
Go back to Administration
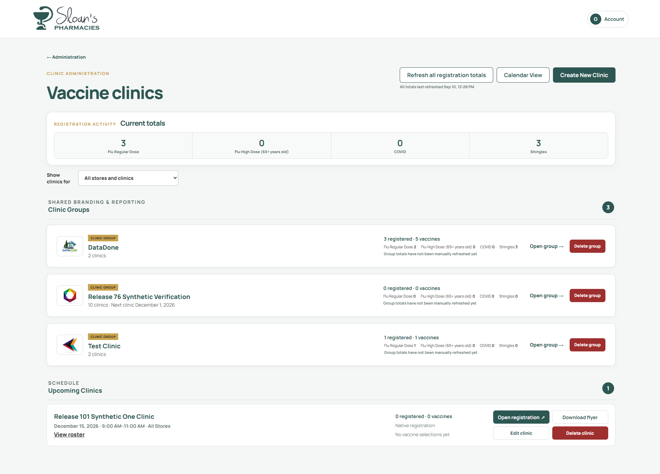click(66, 57)
